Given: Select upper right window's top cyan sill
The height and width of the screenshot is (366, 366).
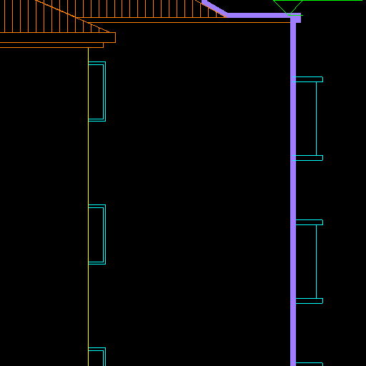Looking at the screenshot, I should 307,79.
